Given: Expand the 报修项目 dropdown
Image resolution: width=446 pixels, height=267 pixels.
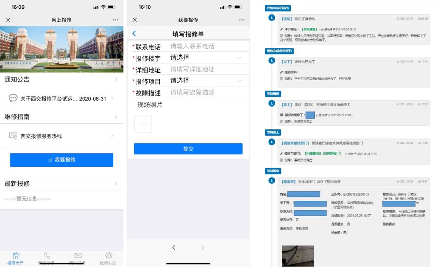Looking at the screenshot, I should pyautogui.click(x=205, y=81).
